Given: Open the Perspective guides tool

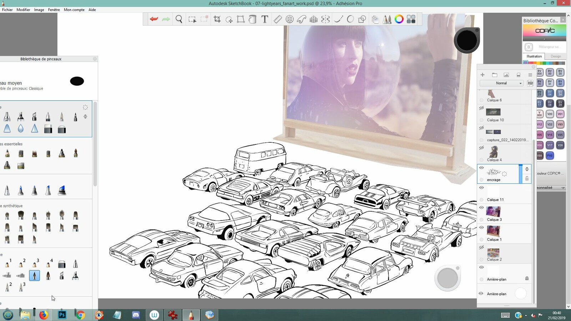Looking at the screenshot, I should (x=313, y=19).
